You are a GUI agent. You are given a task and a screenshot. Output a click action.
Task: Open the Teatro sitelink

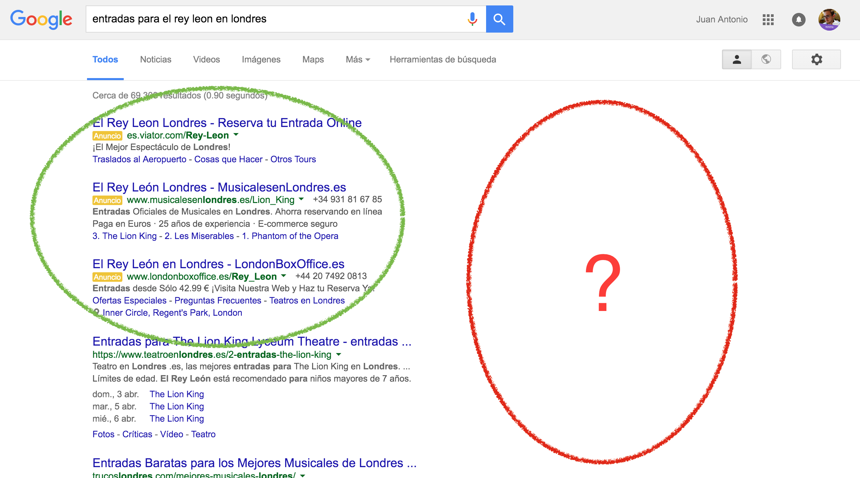(x=203, y=434)
